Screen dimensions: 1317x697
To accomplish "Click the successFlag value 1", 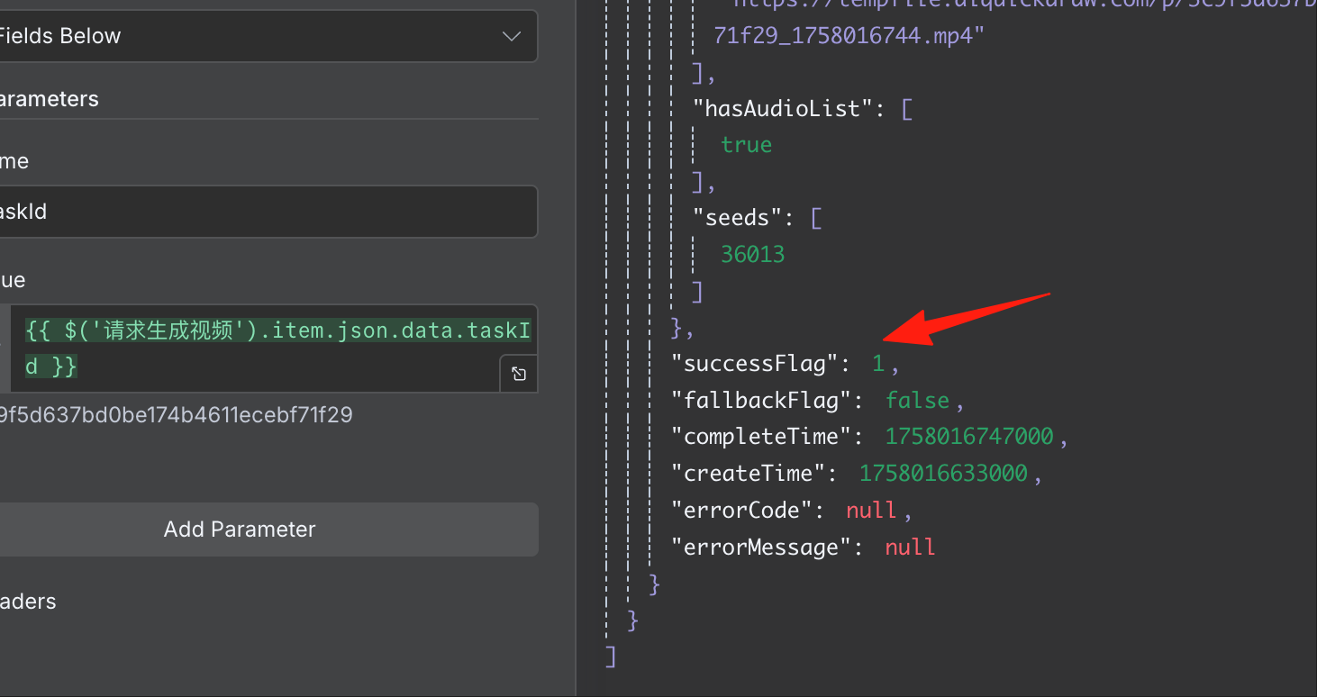I will coord(878,364).
